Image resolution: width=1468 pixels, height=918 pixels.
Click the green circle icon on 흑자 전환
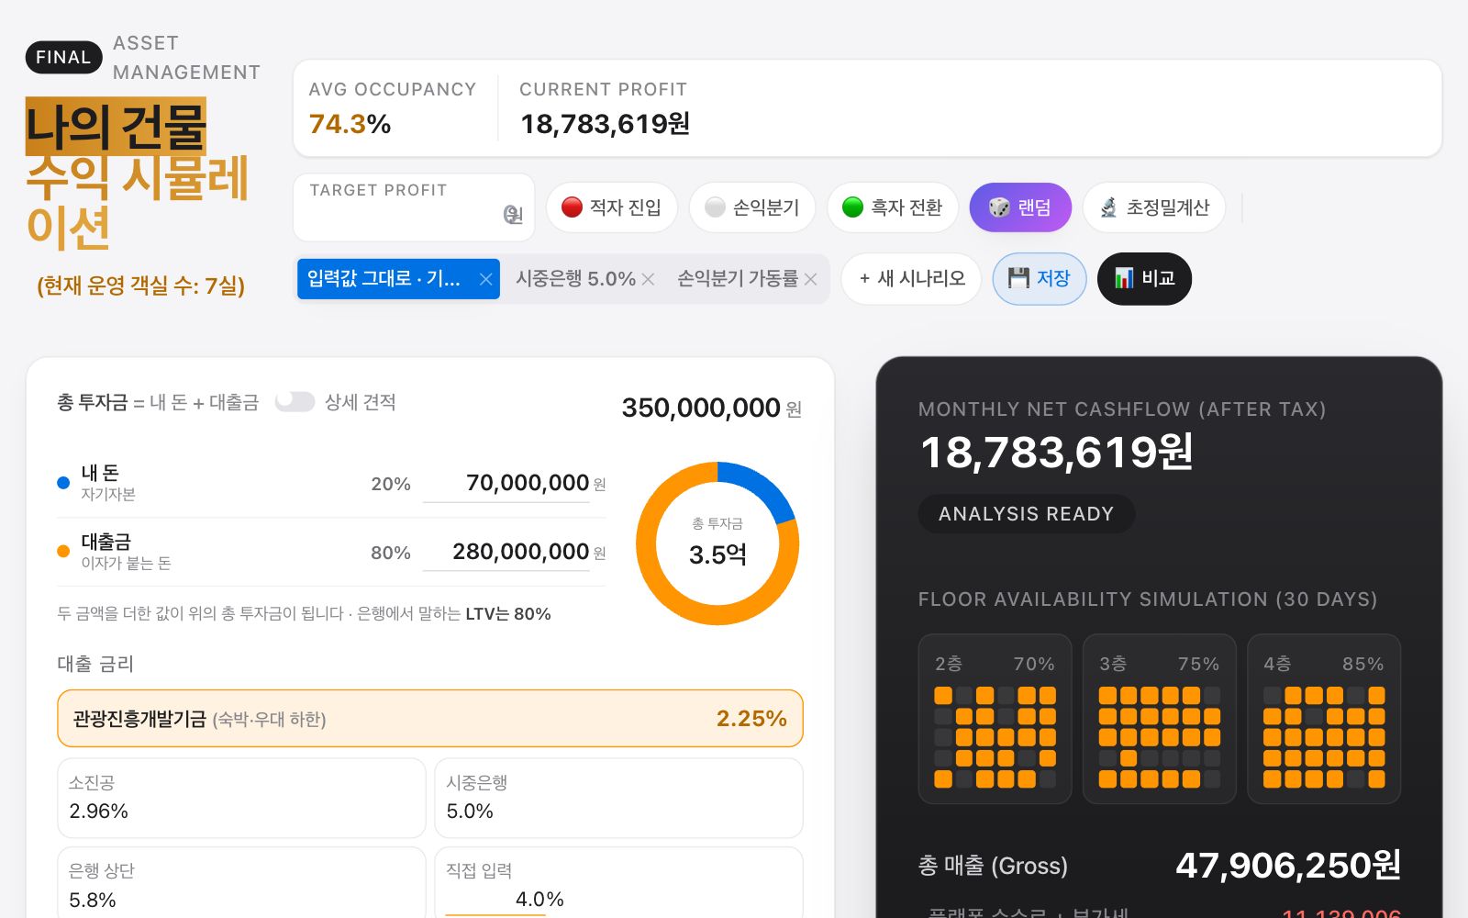point(852,207)
